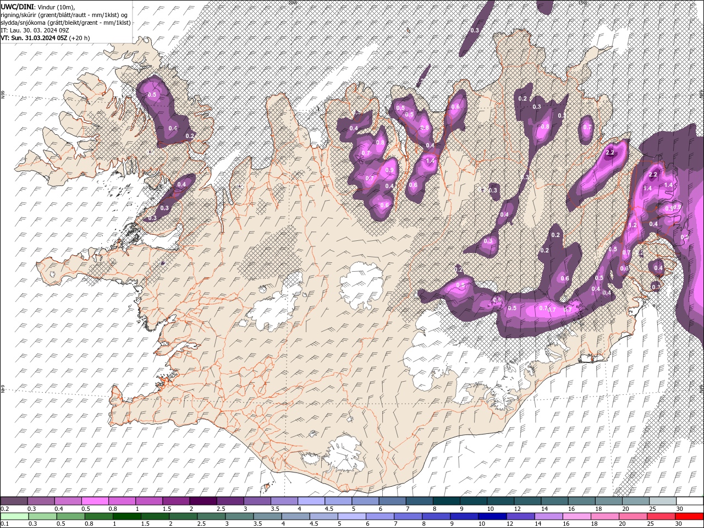Image resolution: width=704 pixels, height=528 pixels.
Task: Click the 'slydda/snjókoma (grátt/bleikt/grænt - mm/1klst)' line
Action: point(66,23)
